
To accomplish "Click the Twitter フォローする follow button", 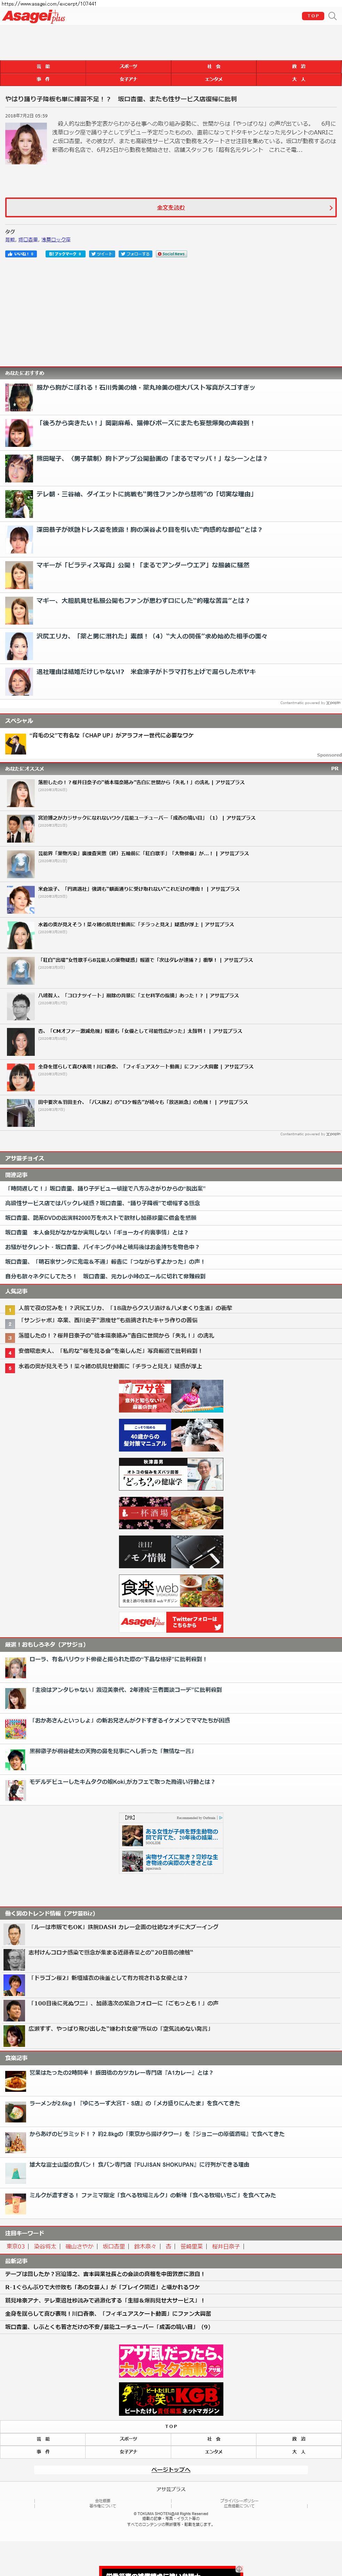I will [x=135, y=254].
